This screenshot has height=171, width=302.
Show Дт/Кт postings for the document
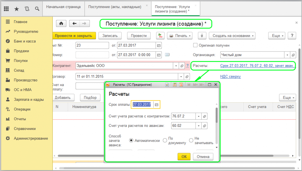[x=160, y=36]
